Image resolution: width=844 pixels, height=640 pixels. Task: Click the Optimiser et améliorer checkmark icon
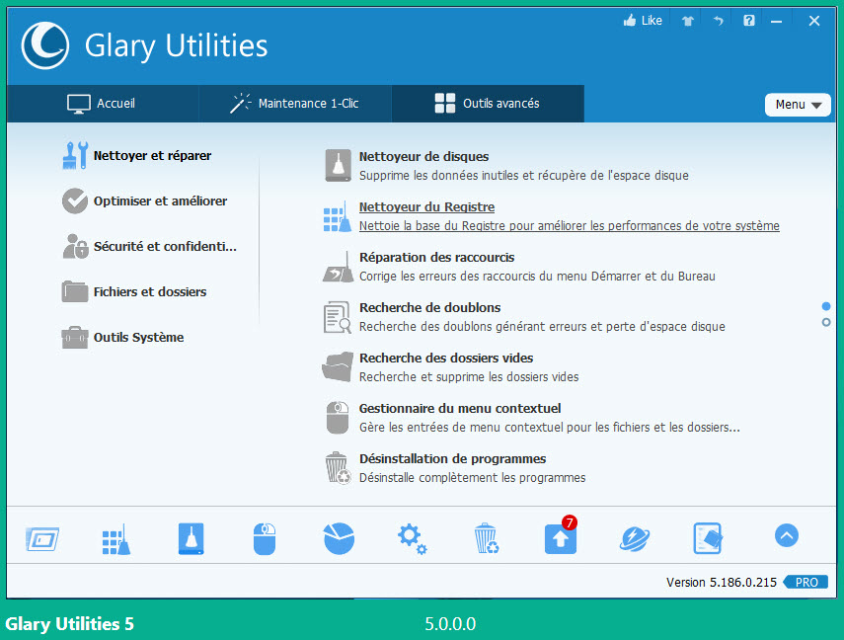pyautogui.click(x=75, y=200)
